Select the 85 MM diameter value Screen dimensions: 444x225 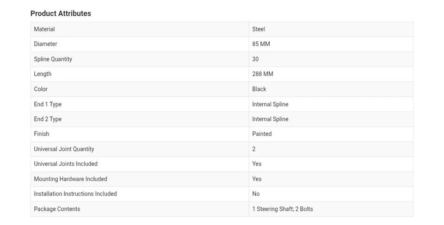coord(261,44)
